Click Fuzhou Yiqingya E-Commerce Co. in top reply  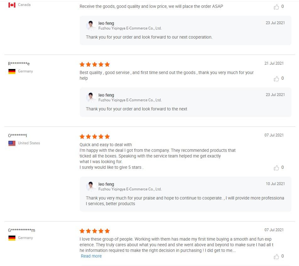[130, 28]
